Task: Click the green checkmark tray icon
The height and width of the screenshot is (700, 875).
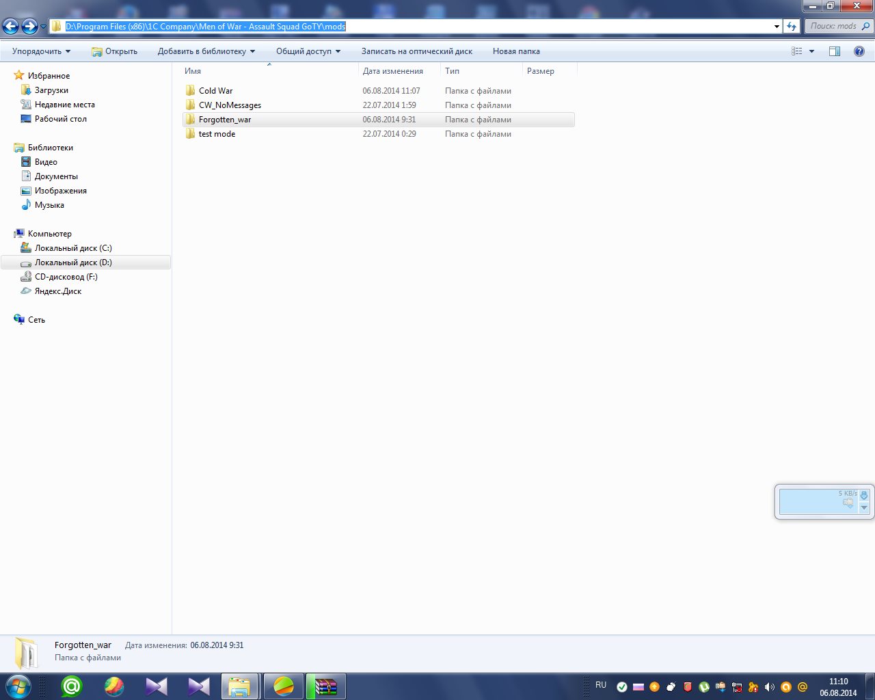Action: 622,687
